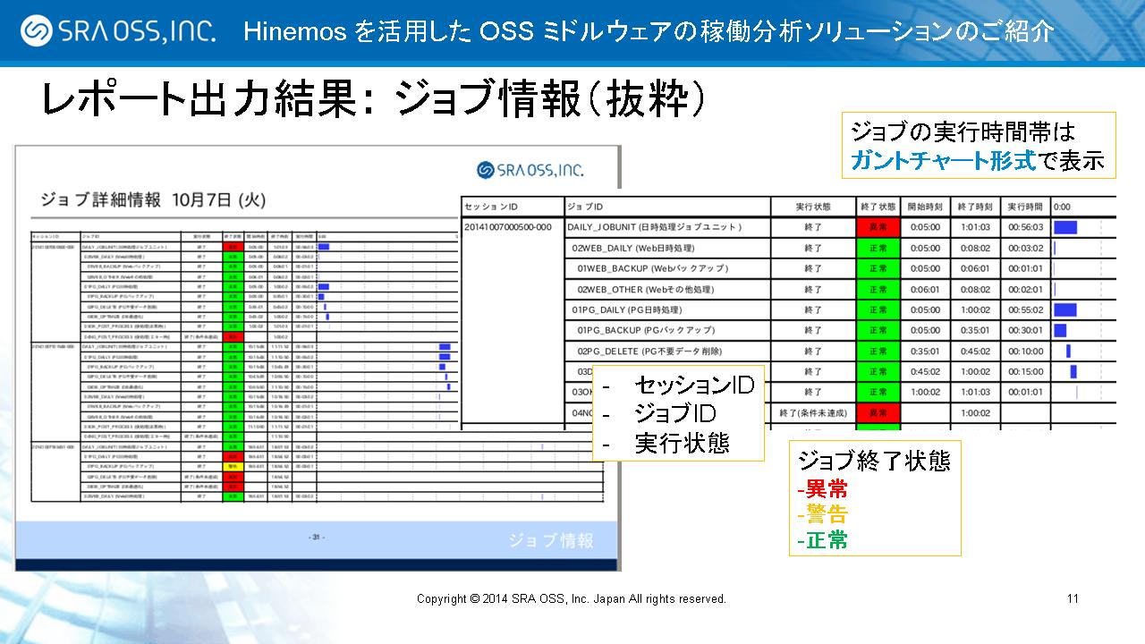
Task: Click the yellow 警告 cell in the small report table
Action: (232, 465)
